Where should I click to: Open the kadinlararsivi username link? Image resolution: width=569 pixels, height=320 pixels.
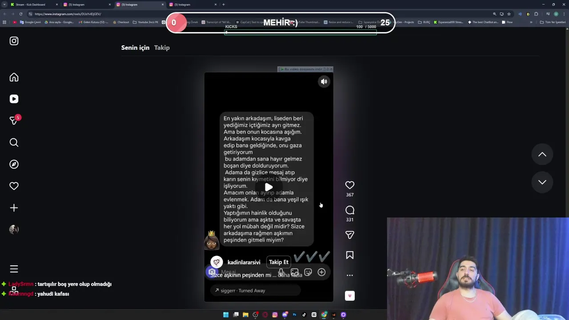tap(244, 262)
